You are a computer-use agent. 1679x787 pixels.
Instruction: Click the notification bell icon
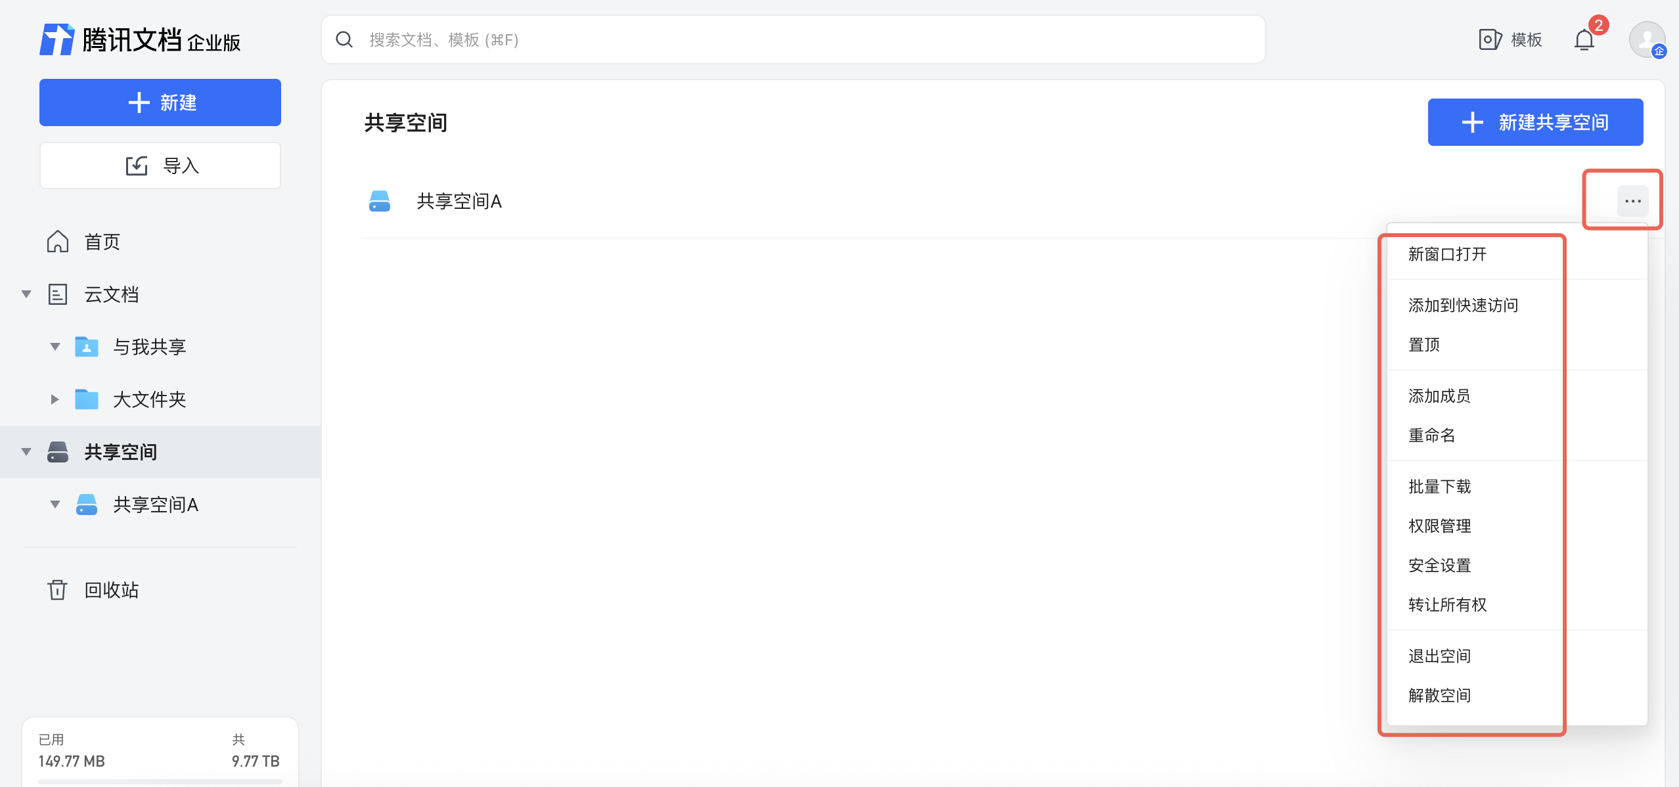click(x=1584, y=40)
